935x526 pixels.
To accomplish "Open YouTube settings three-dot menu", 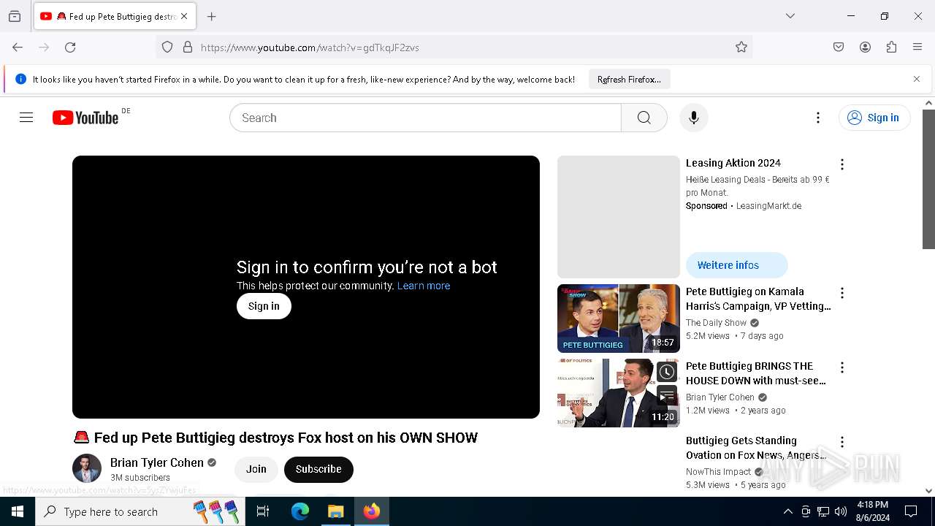I will coord(818,118).
